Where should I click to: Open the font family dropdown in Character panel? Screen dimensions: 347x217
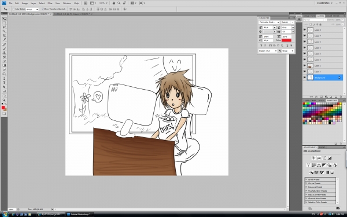click(x=269, y=23)
